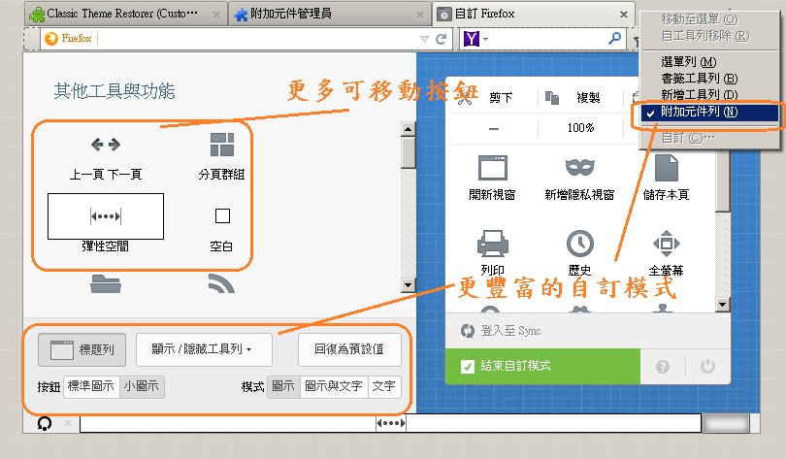Screen dimensions: 786x459
Task: Click the menu panel scrollbar thumb
Action: tap(722, 180)
